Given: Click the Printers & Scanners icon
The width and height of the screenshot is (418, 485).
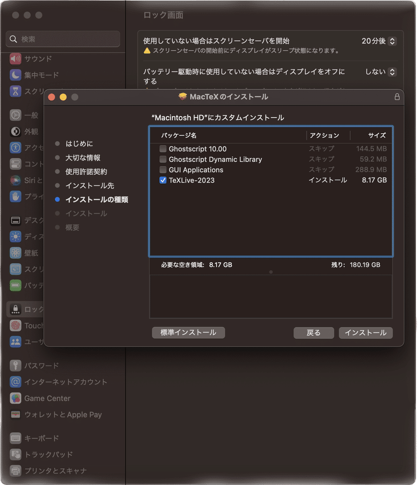Looking at the screenshot, I should pos(16,471).
